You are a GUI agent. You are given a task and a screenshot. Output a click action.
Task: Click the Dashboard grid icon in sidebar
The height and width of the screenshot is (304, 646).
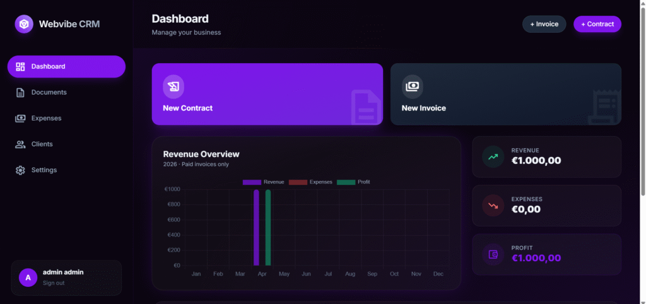click(x=20, y=67)
